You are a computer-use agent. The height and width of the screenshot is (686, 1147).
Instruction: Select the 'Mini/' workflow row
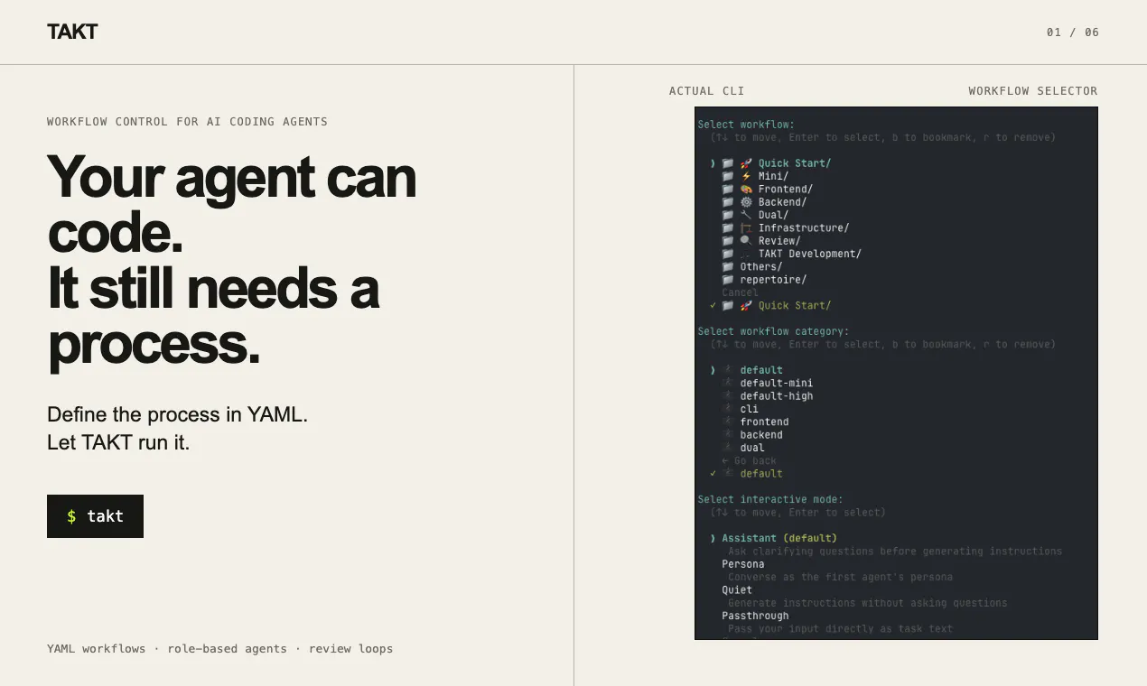[x=755, y=176]
